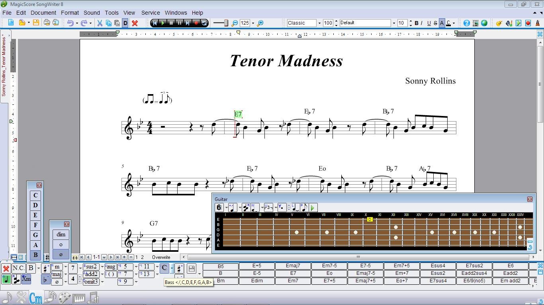Screen dimensions: 544x305
Task: Open the zoom percentage dropdown arrow
Action: [253, 23]
